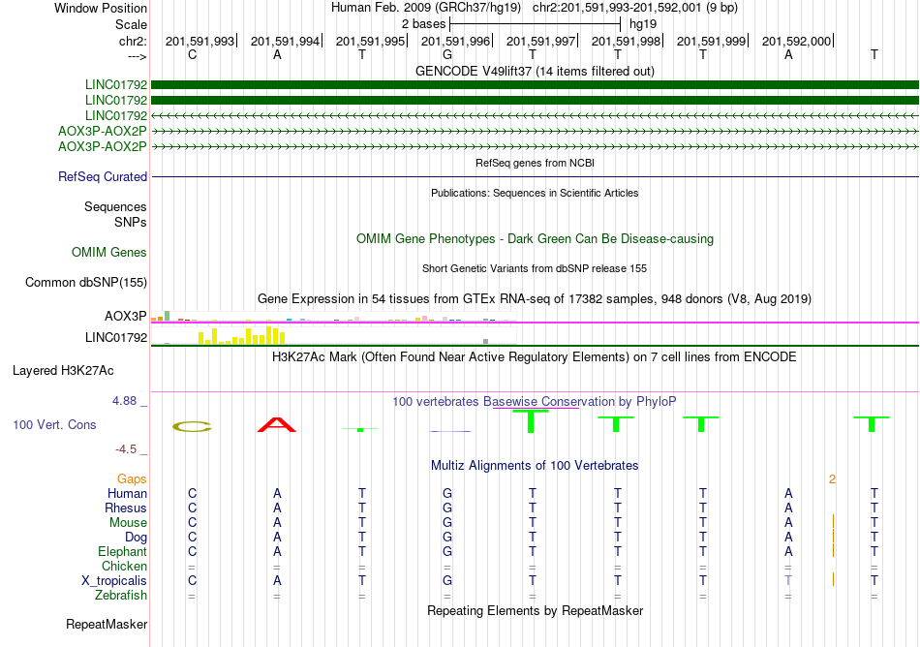Click the ---> sequence direction label

137,56
